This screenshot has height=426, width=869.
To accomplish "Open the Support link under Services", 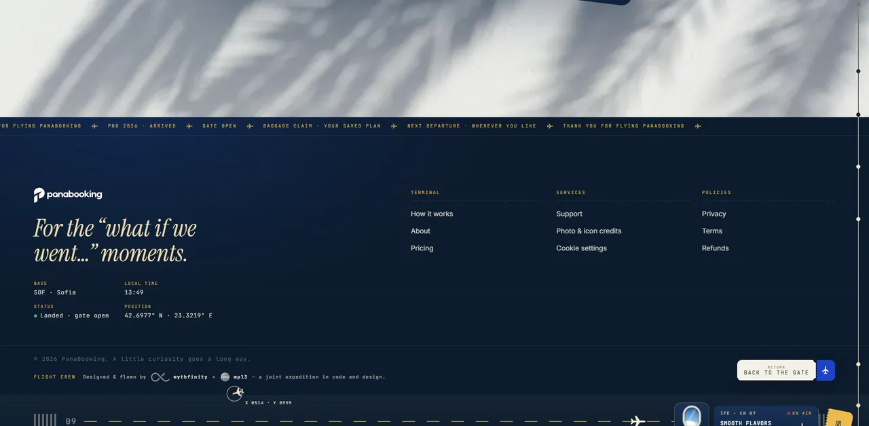I will [569, 214].
